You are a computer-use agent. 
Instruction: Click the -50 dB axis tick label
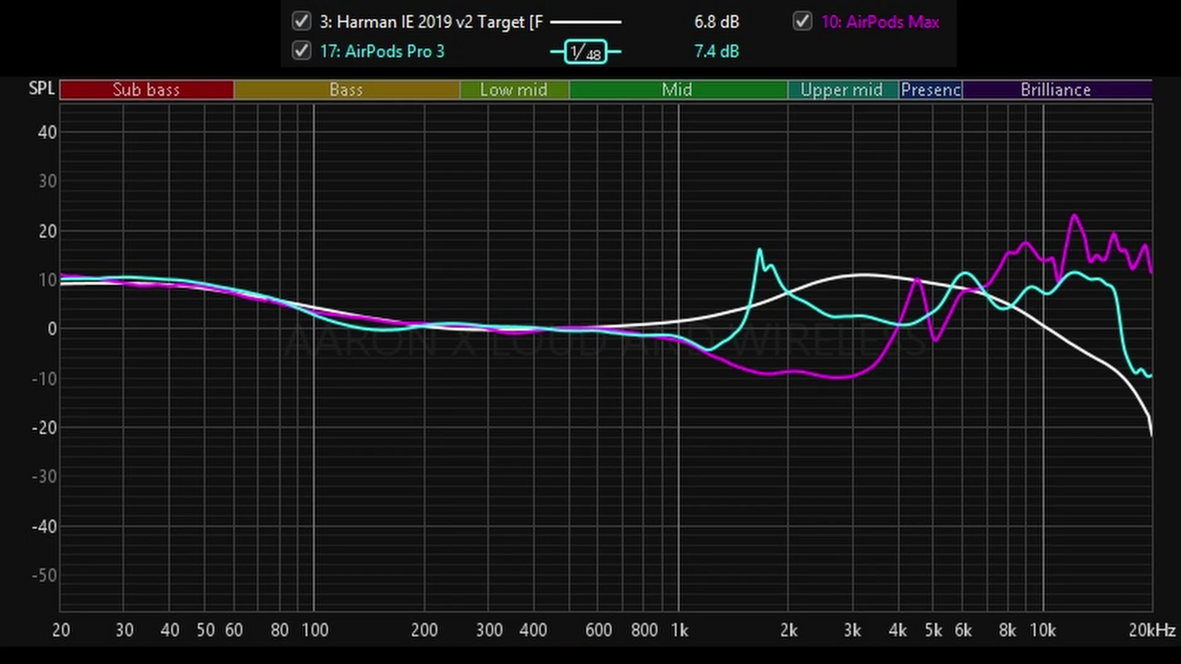44,575
